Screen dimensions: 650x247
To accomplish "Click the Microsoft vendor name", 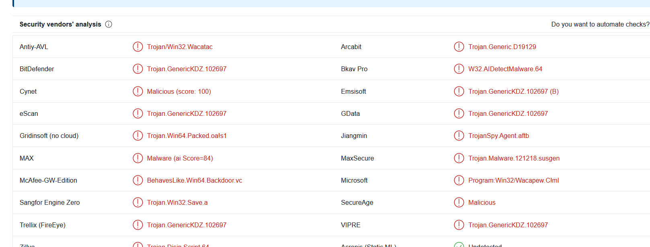I will [x=354, y=180].
